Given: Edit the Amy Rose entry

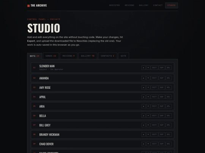Looking at the screenshot, I should (155, 87).
